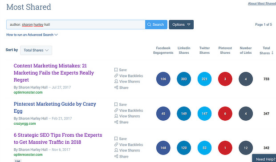Open the About Most Shared link

(x=262, y=4)
